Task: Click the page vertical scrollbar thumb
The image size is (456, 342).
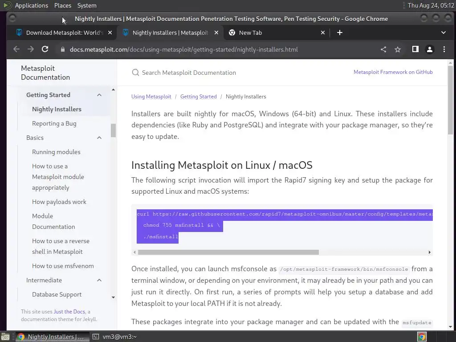Action: click(450, 100)
